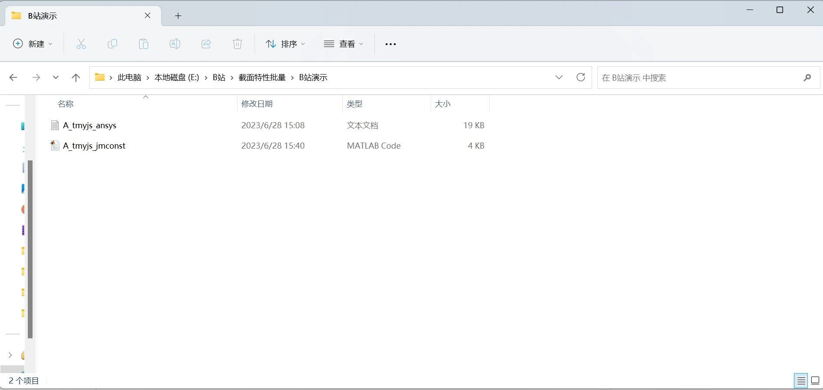Click the search magnifier icon
The height and width of the screenshot is (390, 823).
point(807,78)
